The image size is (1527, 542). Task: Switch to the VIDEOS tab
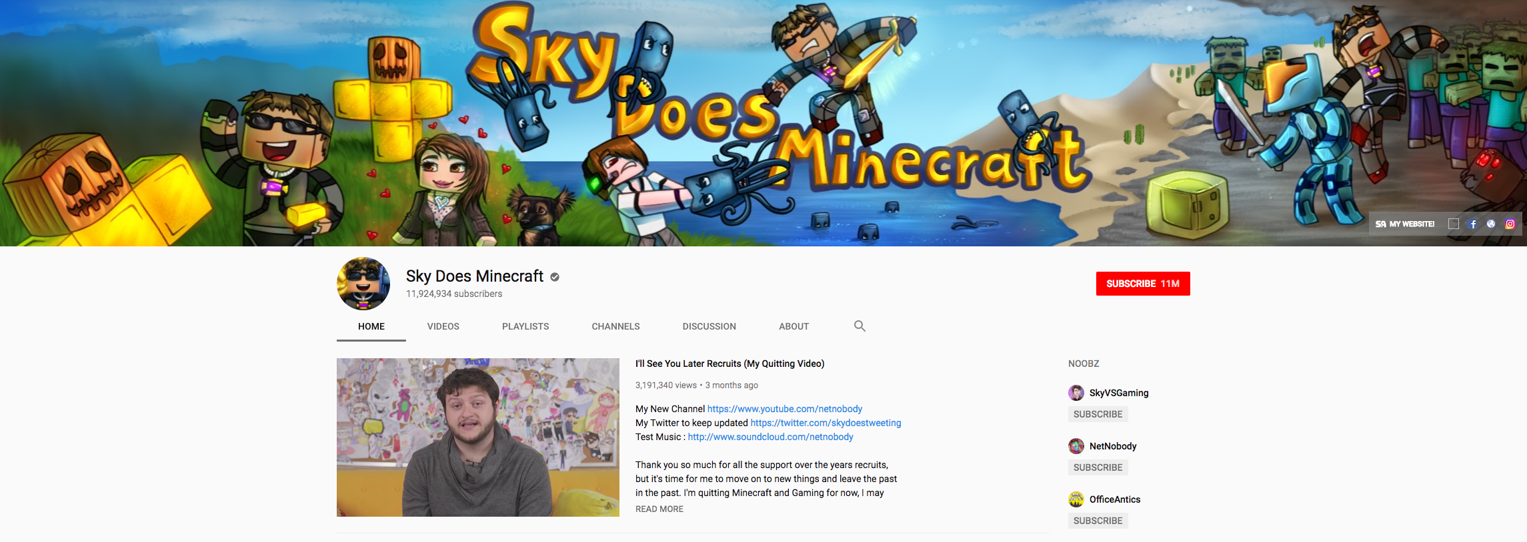(443, 326)
